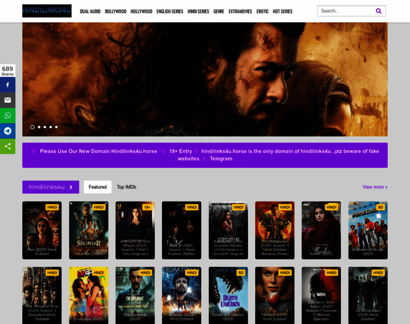Open Karma (2025) Netflix series poster
This screenshot has height=324, width=410.
[x=181, y=230]
